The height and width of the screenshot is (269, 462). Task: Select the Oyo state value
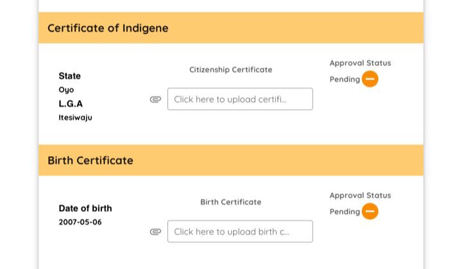[66, 90]
